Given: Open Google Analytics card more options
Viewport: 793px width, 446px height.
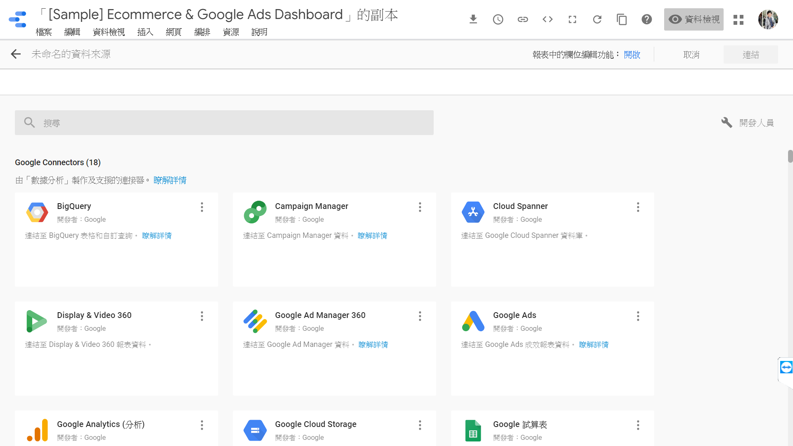Looking at the screenshot, I should coord(202,425).
